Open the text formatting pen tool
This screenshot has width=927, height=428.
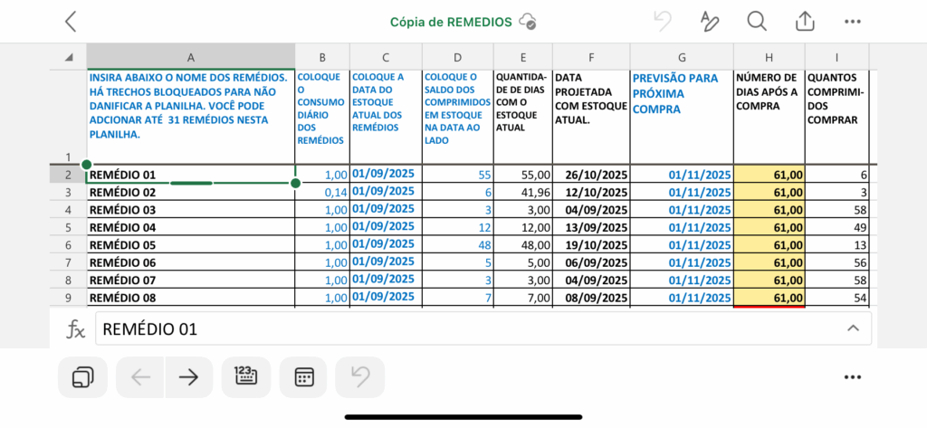(710, 22)
